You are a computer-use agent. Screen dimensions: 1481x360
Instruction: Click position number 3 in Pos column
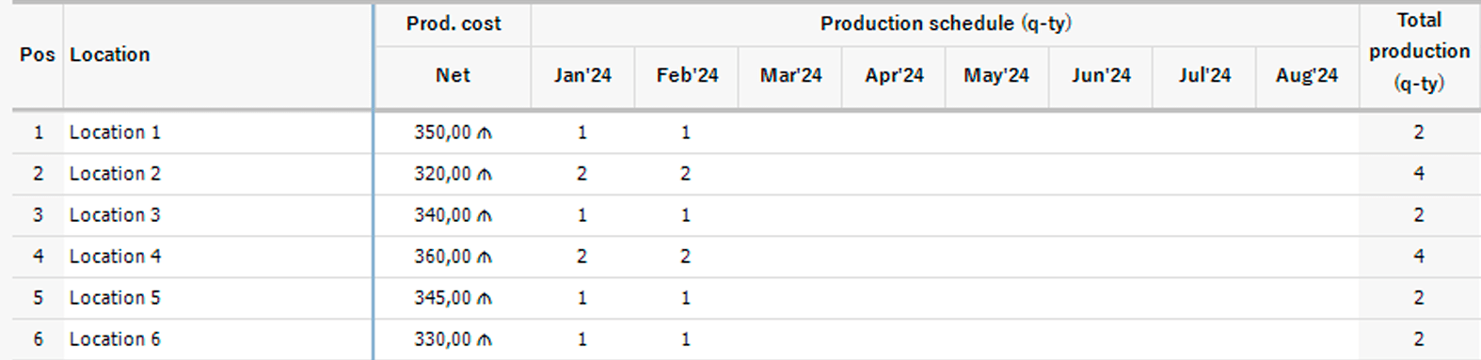pos(39,215)
